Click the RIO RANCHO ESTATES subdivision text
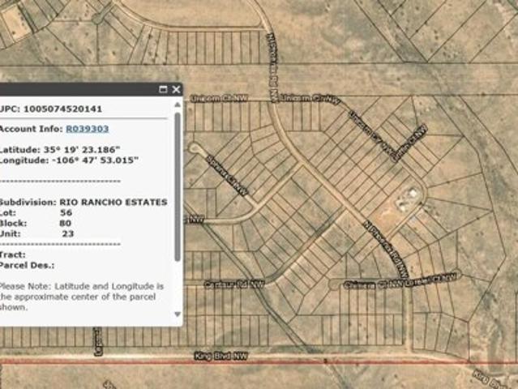This screenshot has height=389, width=518. coord(113,201)
